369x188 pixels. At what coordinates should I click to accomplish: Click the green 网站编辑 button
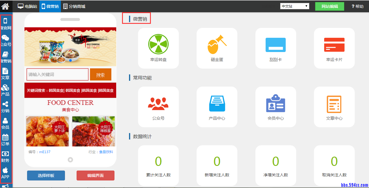pos(329,6)
